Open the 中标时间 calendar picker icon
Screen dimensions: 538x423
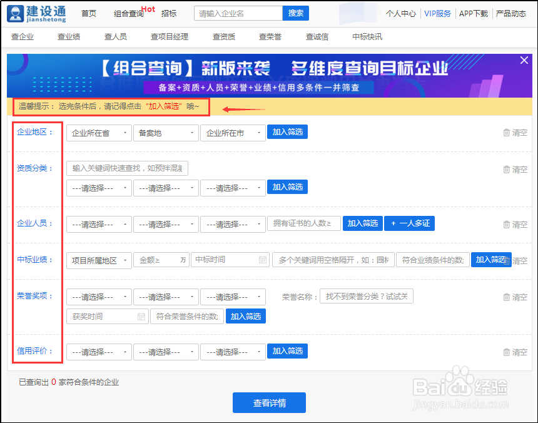click(263, 260)
